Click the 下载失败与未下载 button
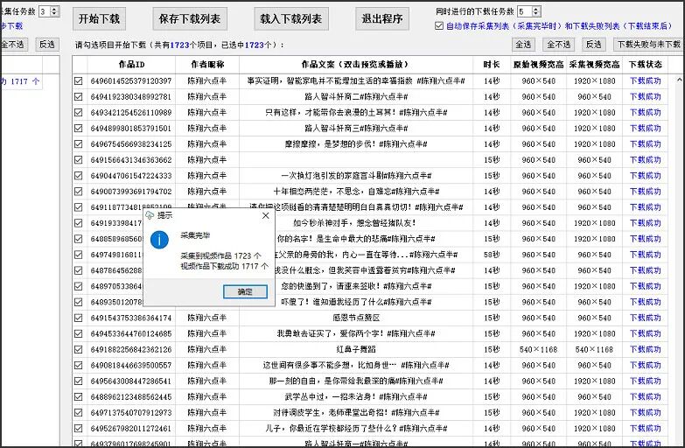Viewport: 685px width, 448px height. pos(649,45)
